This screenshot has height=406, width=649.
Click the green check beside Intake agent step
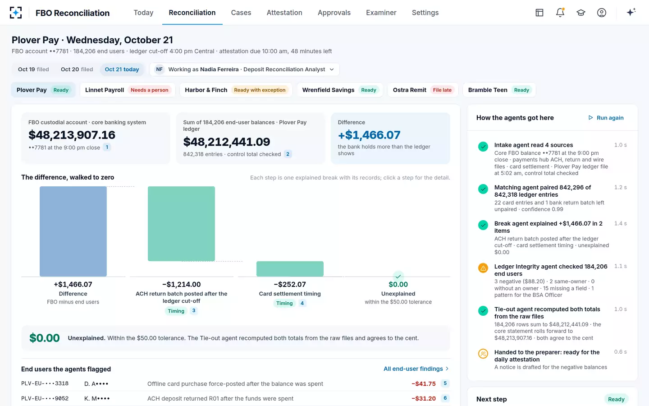pyautogui.click(x=483, y=147)
